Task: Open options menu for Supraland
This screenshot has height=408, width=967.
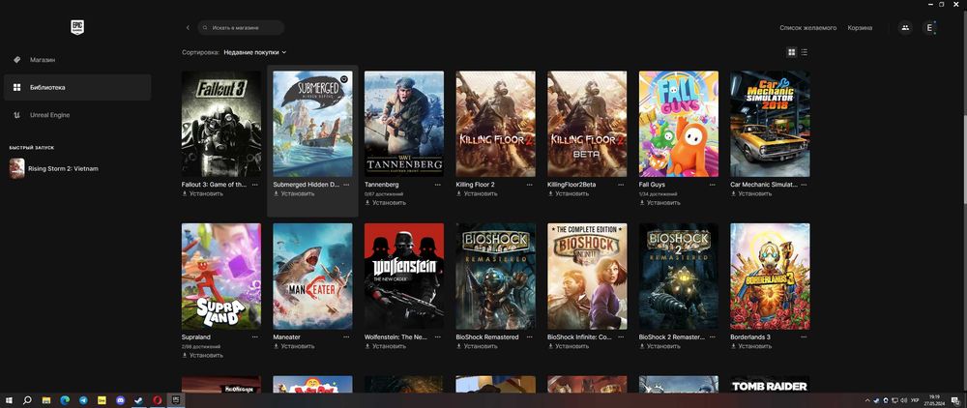Action: coord(254,337)
